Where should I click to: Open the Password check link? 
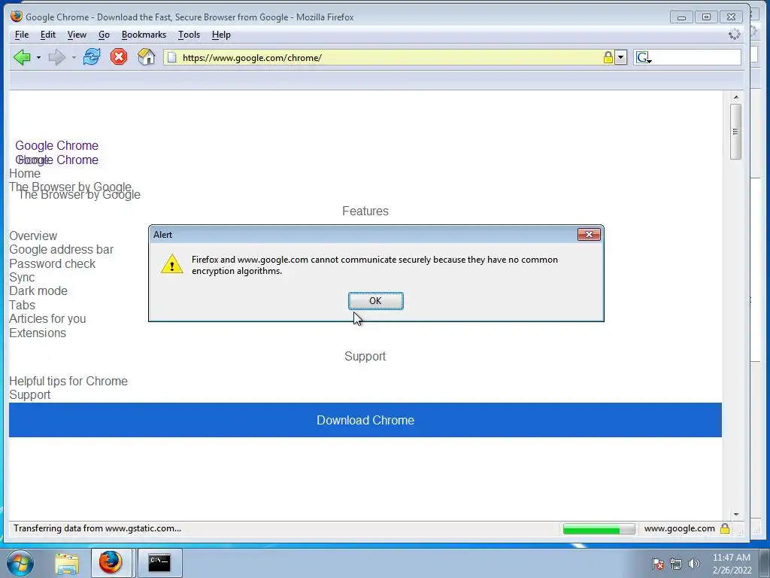click(x=52, y=263)
